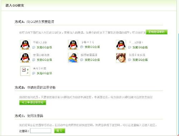Start 发起QQ会话 with the surfing-penguin friend
The image size is (179, 136).
(x=92, y=60)
